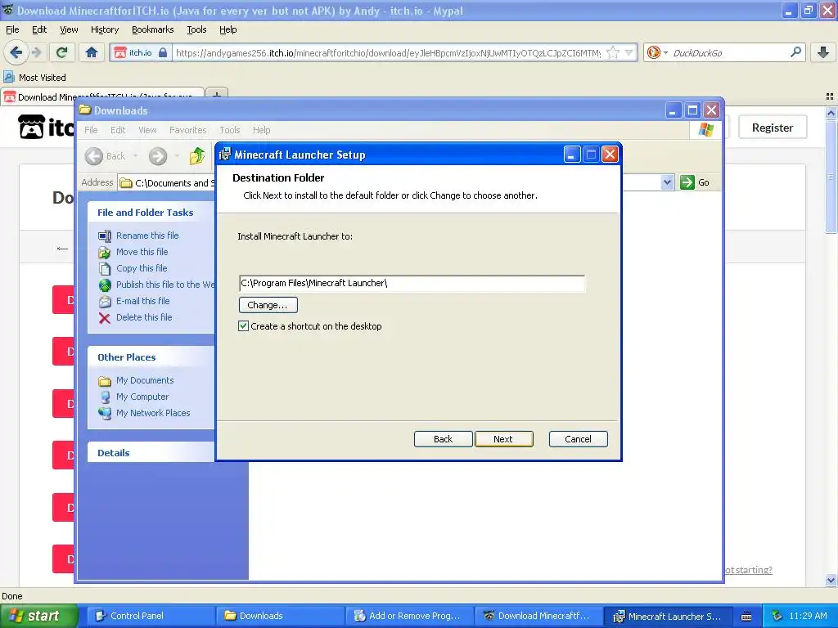Click the system tray network icon
Viewport: 838px width, 628px height.
777,616
